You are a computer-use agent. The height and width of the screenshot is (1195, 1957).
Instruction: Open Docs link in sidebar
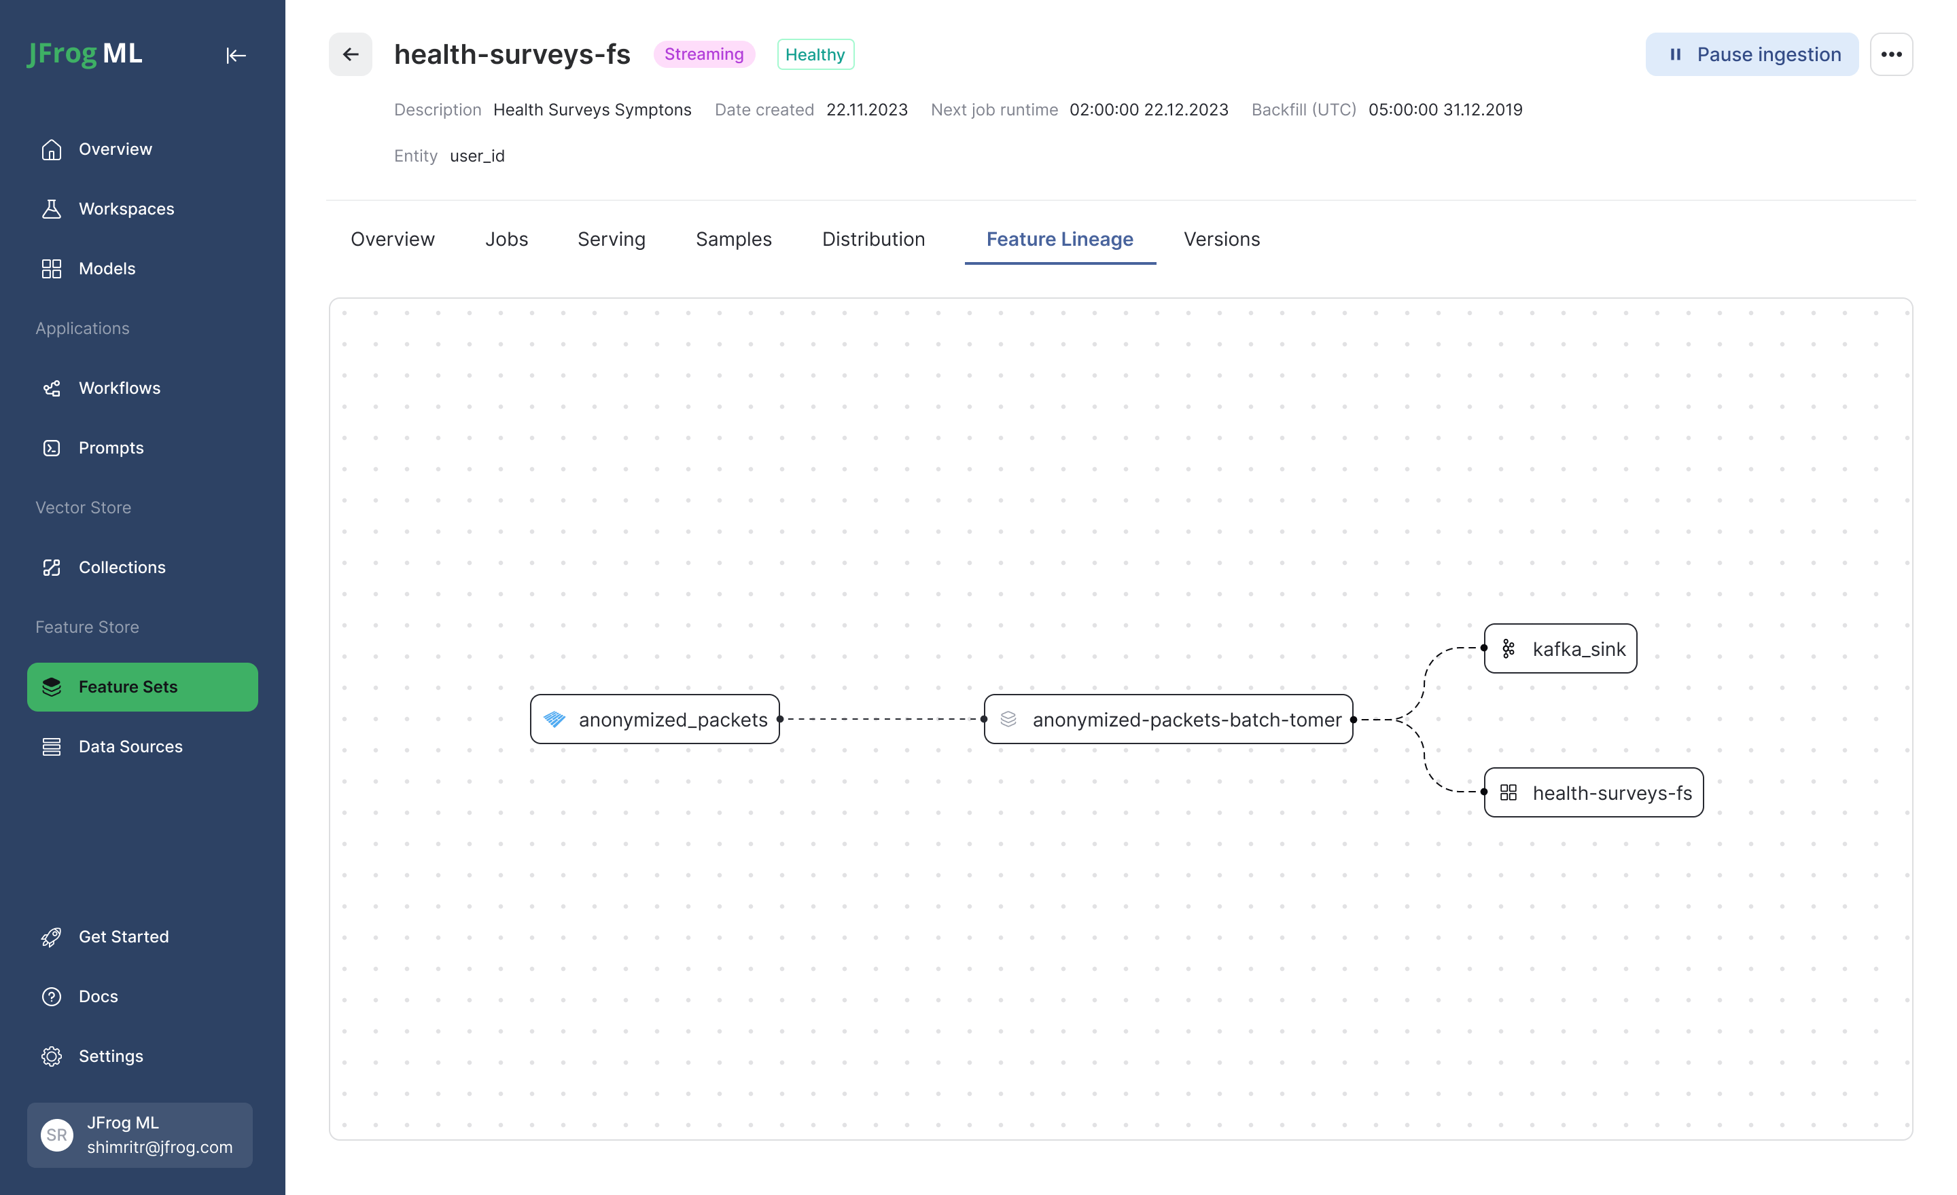click(143, 996)
